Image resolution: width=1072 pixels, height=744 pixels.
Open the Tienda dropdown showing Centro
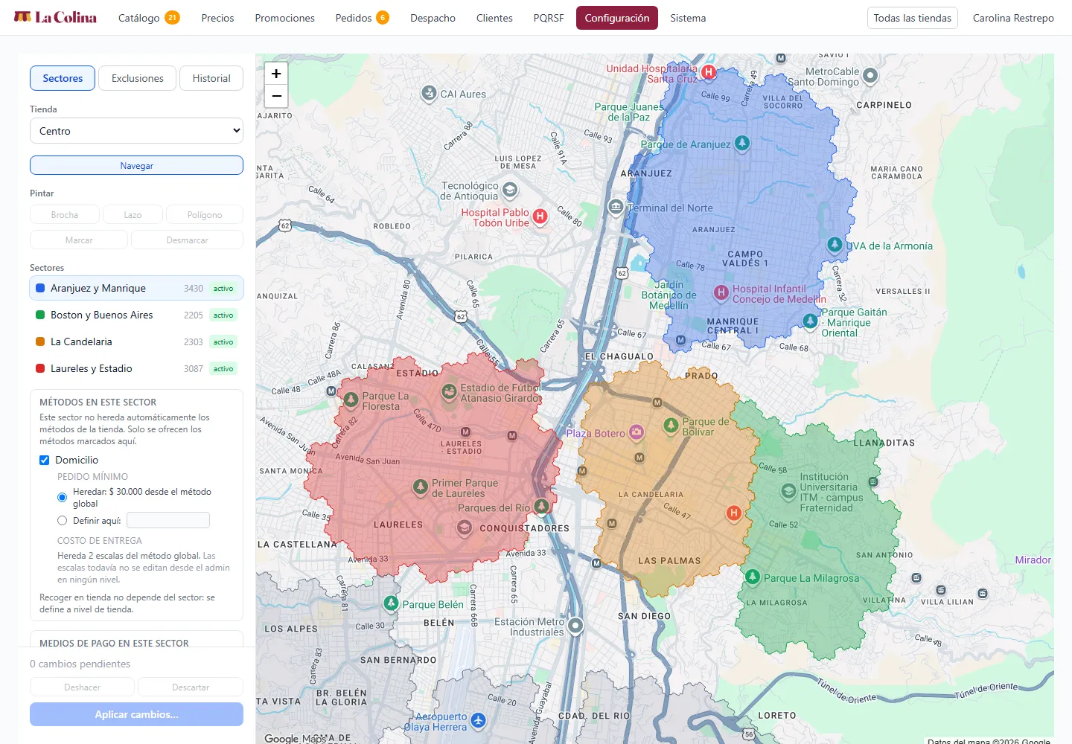137,131
